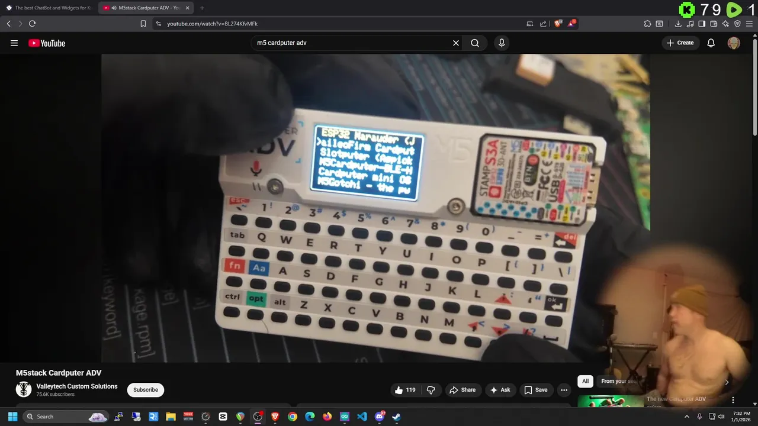The image size is (758, 426).
Task: Open Leo AI sparkle icon
Action: 725,24
